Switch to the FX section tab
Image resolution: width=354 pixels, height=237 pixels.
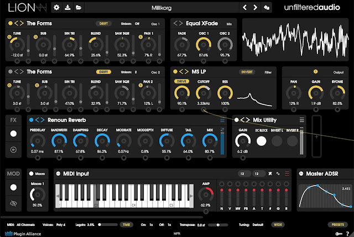13,120
